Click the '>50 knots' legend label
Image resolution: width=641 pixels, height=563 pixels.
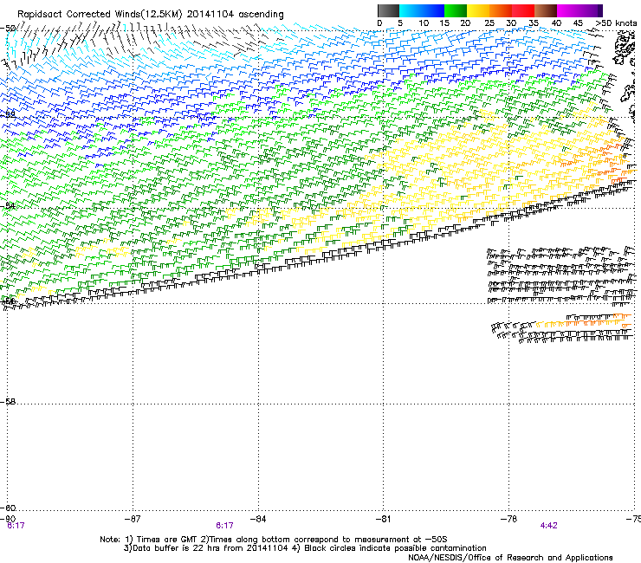[616, 23]
